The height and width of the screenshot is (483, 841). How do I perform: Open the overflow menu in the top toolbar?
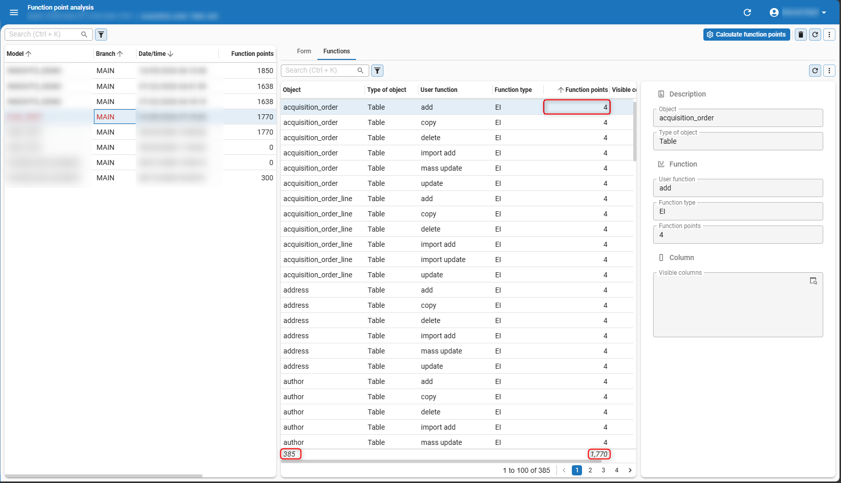tap(829, 35)
